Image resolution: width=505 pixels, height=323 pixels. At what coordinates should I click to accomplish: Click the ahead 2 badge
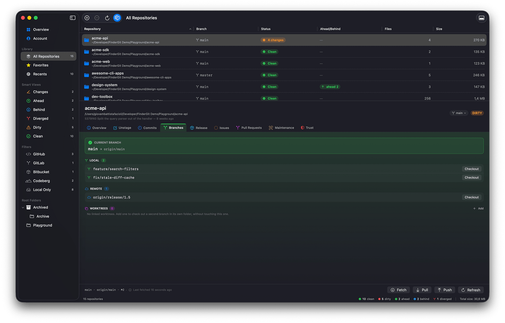click(330, 87)
